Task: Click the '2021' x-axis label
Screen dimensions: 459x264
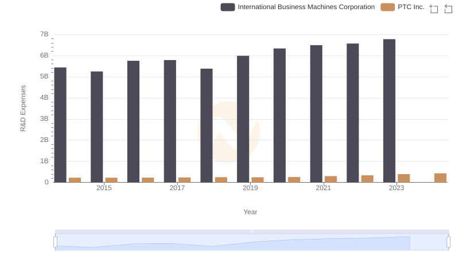Action: (323, 188)
